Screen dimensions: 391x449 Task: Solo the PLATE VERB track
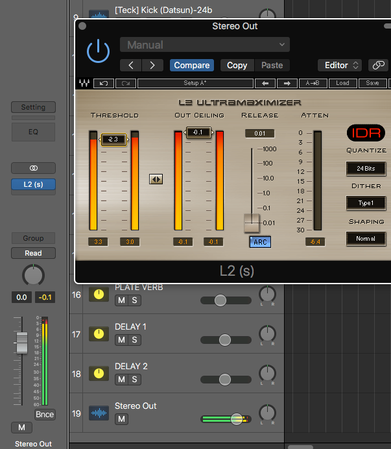pos(134,300)
